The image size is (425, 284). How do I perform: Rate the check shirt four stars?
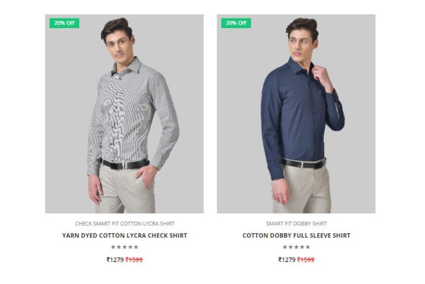130,247
